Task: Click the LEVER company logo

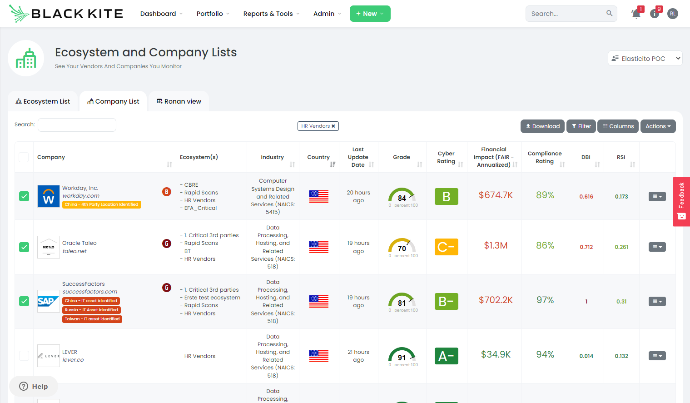Action: tap(49, 356)
